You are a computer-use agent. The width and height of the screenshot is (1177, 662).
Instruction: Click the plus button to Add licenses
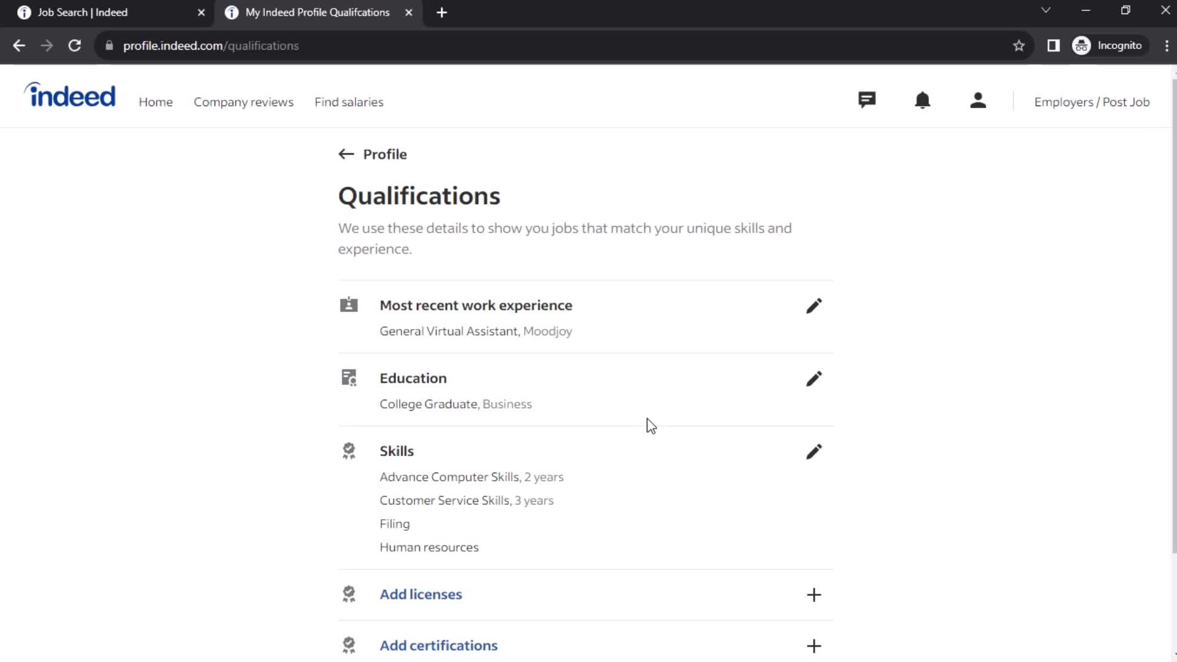(x=814, y=594)
